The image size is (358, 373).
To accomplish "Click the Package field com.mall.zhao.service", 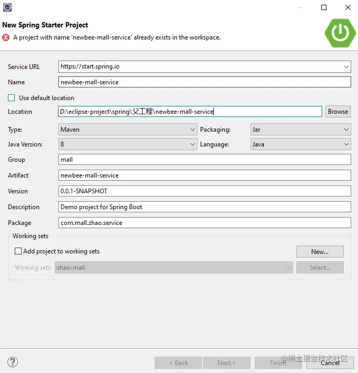I will 205,223.
